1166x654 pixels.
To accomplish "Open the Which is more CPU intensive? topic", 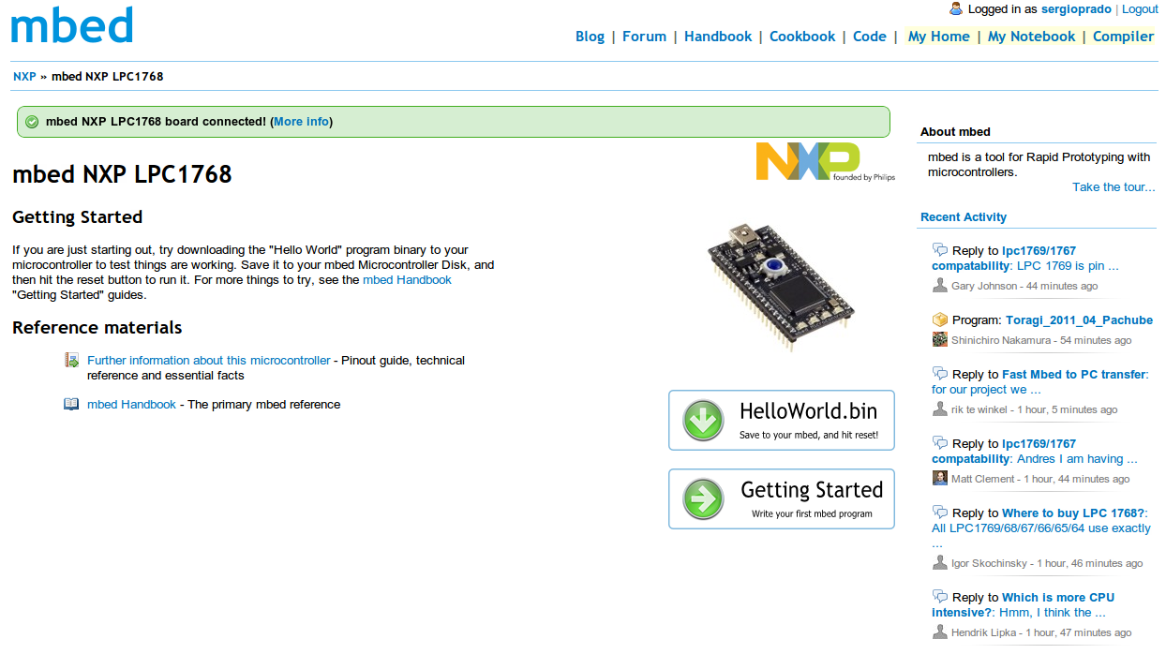I will click(x=1024, y=605).
